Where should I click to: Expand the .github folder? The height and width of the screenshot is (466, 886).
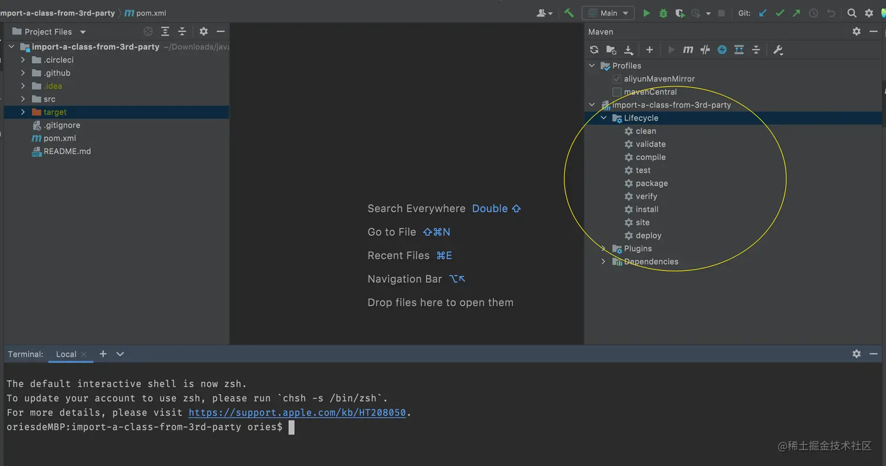click(23, 73)
